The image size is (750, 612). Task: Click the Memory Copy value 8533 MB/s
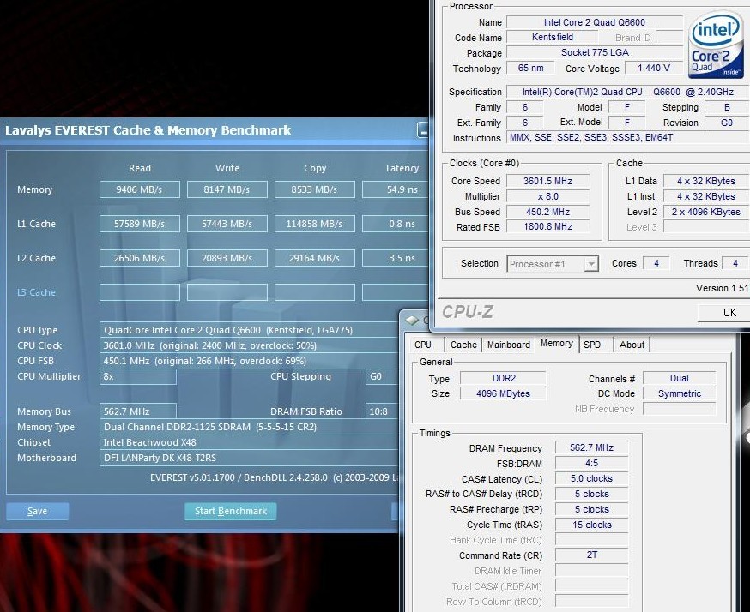[x=315, y=189]
